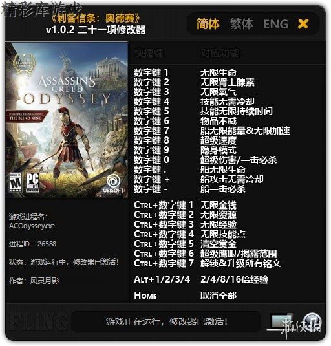Image resolution: width=331 pixels, height=346 pixels.
Task: Toggle 无限金钱 cheat option
Action: tap(219, 205)
